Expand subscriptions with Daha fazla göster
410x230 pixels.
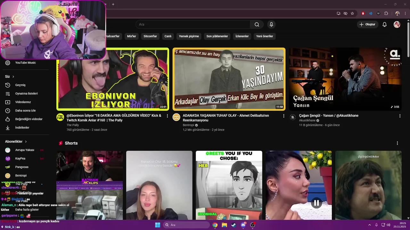[27, 210]
